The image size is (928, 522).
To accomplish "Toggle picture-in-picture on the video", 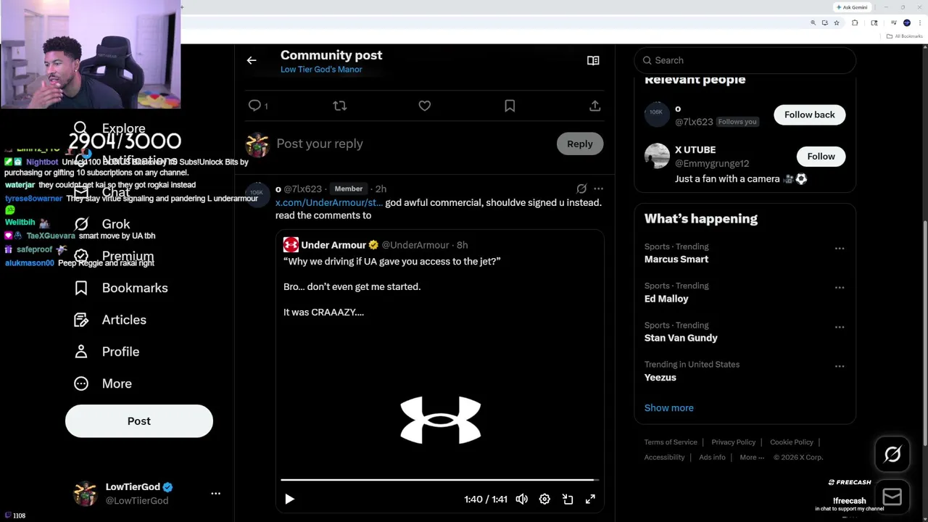I will pos(568,499).
